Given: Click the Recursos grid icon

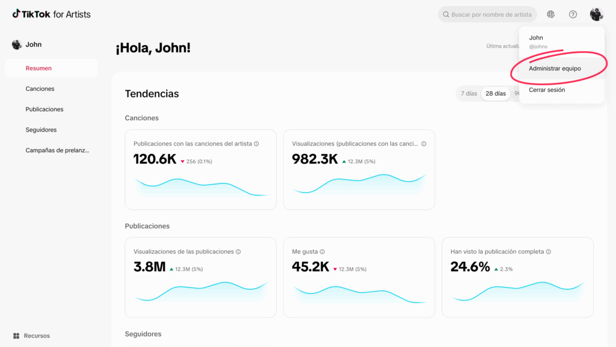Looking at the screenshot, I should click(16, 336).
